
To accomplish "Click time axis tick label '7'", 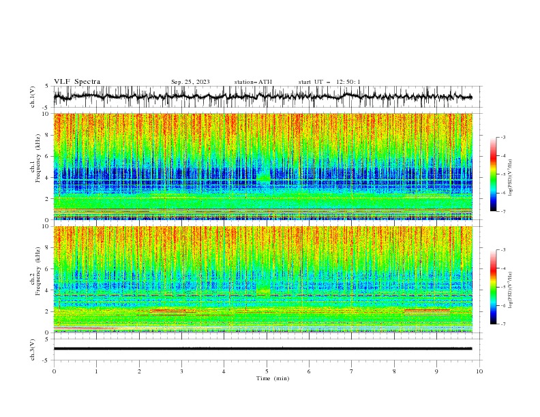I will (352, 371).
